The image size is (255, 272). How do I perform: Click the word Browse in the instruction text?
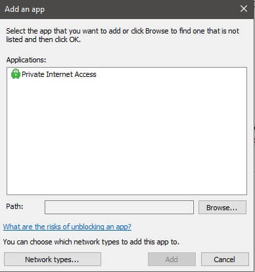coord(157,31)
